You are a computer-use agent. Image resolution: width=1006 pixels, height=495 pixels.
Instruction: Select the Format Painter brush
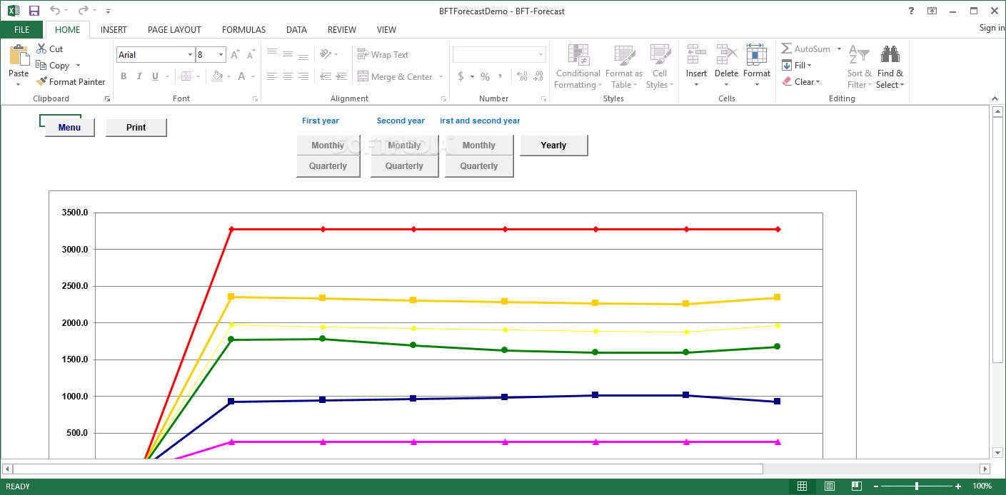click(42, 81)
